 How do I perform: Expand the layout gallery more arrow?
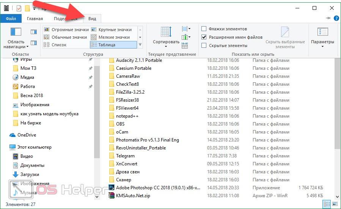coord(140,45)
